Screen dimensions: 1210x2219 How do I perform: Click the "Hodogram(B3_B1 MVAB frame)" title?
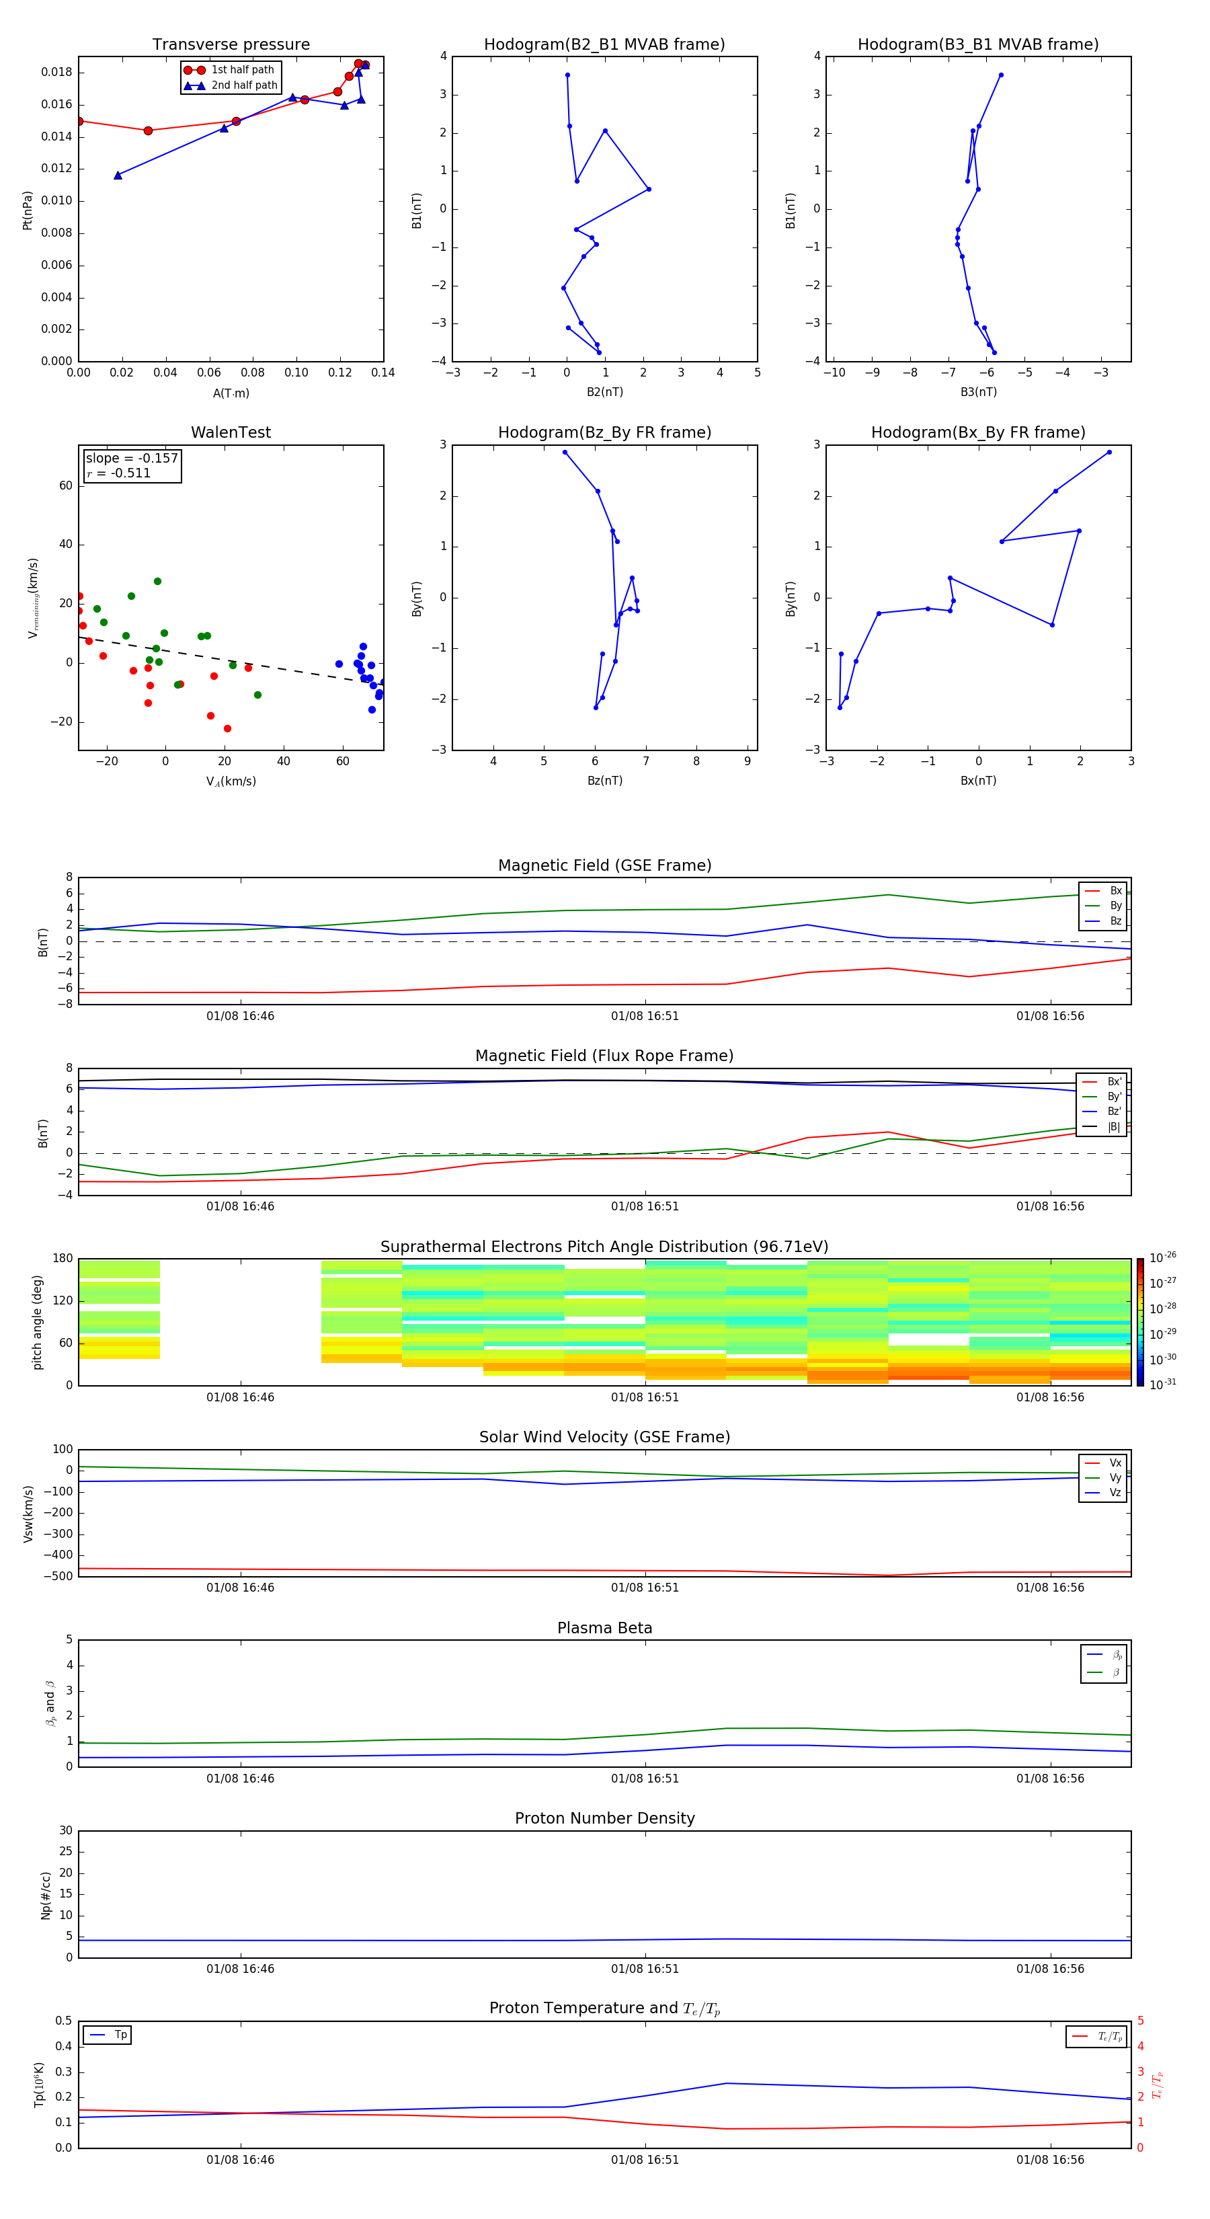[978, 45]
